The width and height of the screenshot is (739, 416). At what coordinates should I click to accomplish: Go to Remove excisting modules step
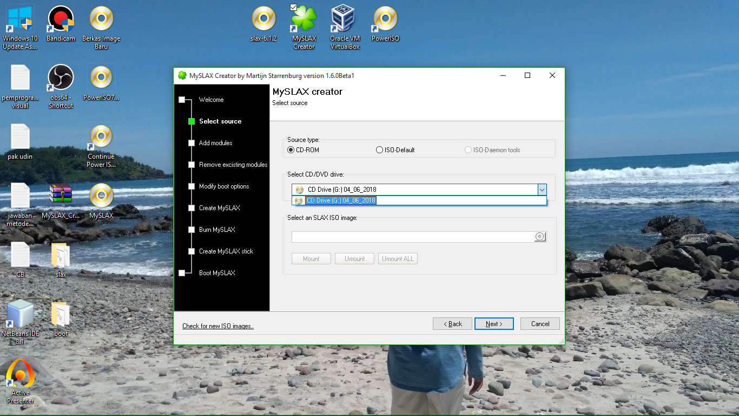(233, 165)
